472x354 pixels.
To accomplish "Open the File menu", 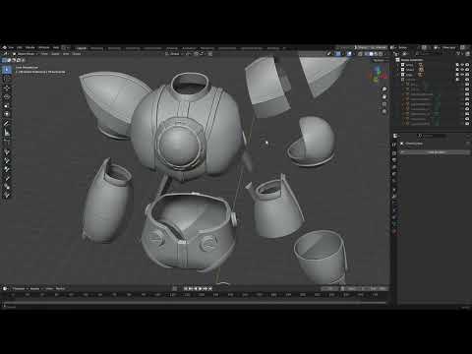I will click(x=11, y=47).
